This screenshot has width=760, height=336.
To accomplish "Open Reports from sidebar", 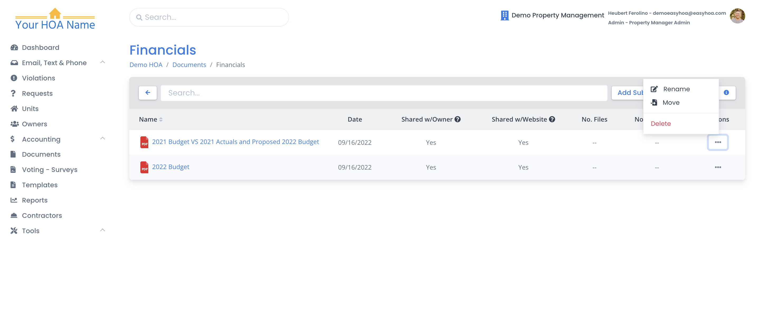I will 35,200.
